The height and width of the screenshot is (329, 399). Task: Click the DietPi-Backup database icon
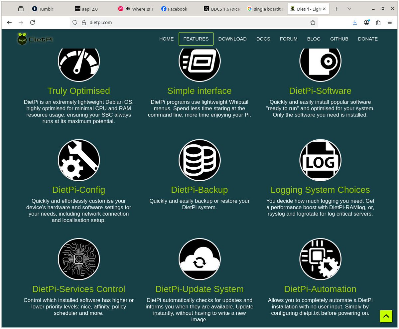199,160
